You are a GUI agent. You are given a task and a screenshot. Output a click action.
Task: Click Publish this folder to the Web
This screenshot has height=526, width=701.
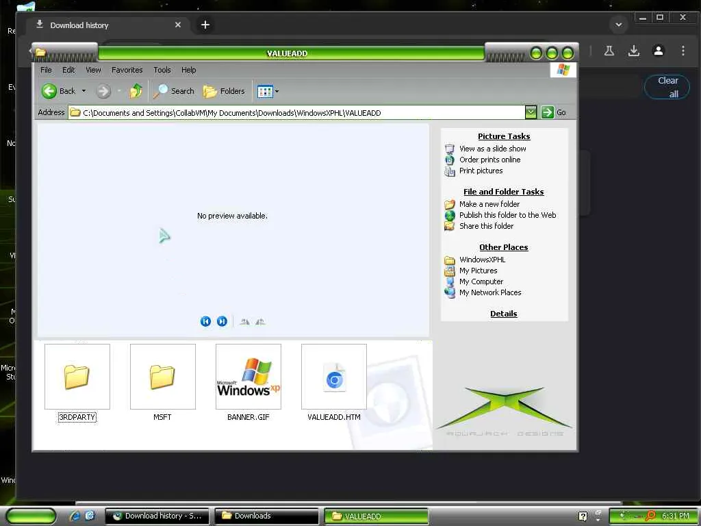point(507,215)
